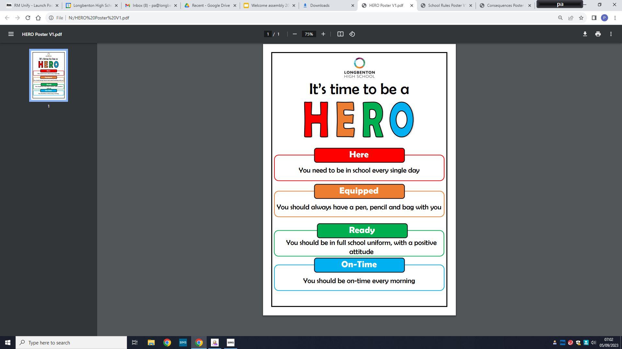The image size is (622, 349).
Task: Toggle the PDF sidebar menu icon
Action: point(11,34)
